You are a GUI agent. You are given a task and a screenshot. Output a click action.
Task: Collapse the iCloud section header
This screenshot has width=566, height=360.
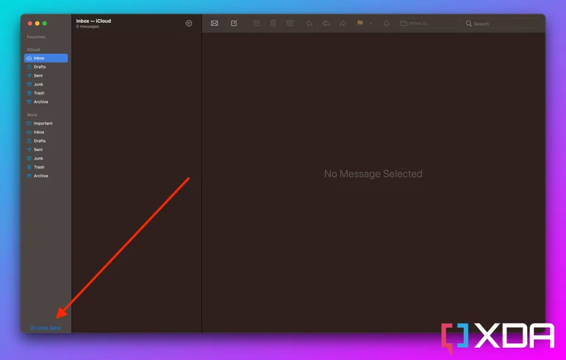click(x=33, y=49)
